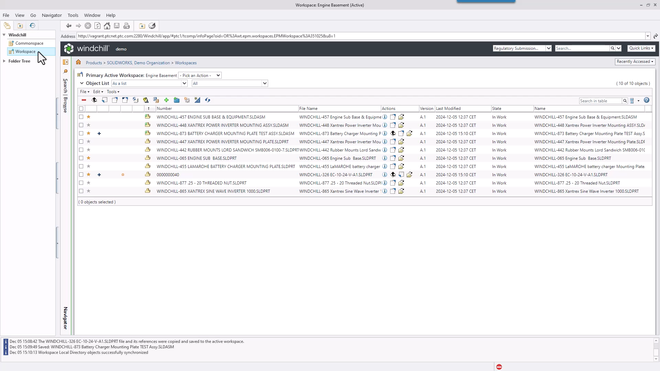This screenshot has height=371, width=660.
Task: Click the Products breadcrumb link
Action: [x=94, y=63]
